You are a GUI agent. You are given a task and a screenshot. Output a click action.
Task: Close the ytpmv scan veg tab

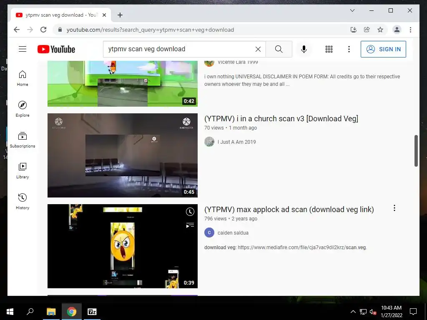coord(104,15)
